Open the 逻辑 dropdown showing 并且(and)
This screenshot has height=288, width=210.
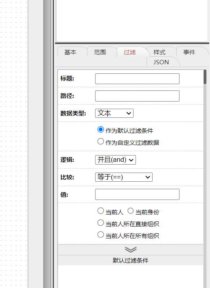coord(116,160)
